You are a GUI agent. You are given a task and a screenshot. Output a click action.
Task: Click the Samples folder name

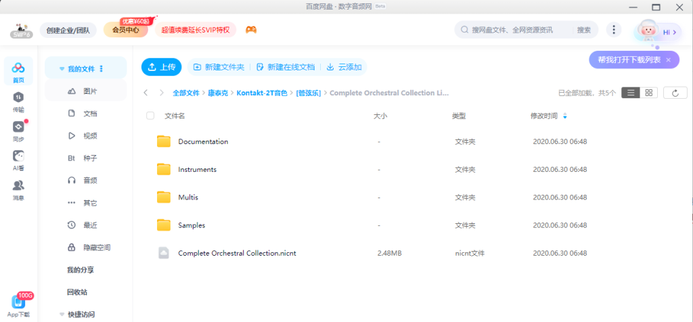pos(192,225)
